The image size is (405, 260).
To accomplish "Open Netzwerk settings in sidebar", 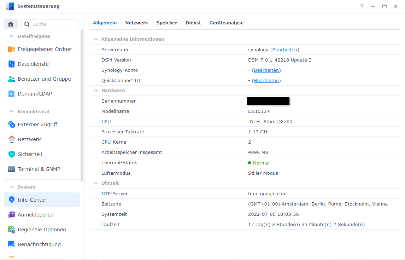I will (42, 139).
